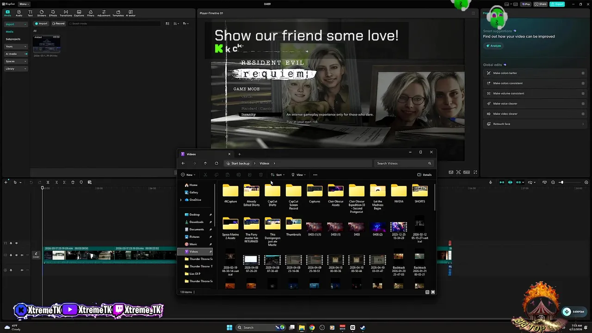The height and width of the screenshot is (333, 592).
Task: Open the Effects panel
Action: coord(53,13)
